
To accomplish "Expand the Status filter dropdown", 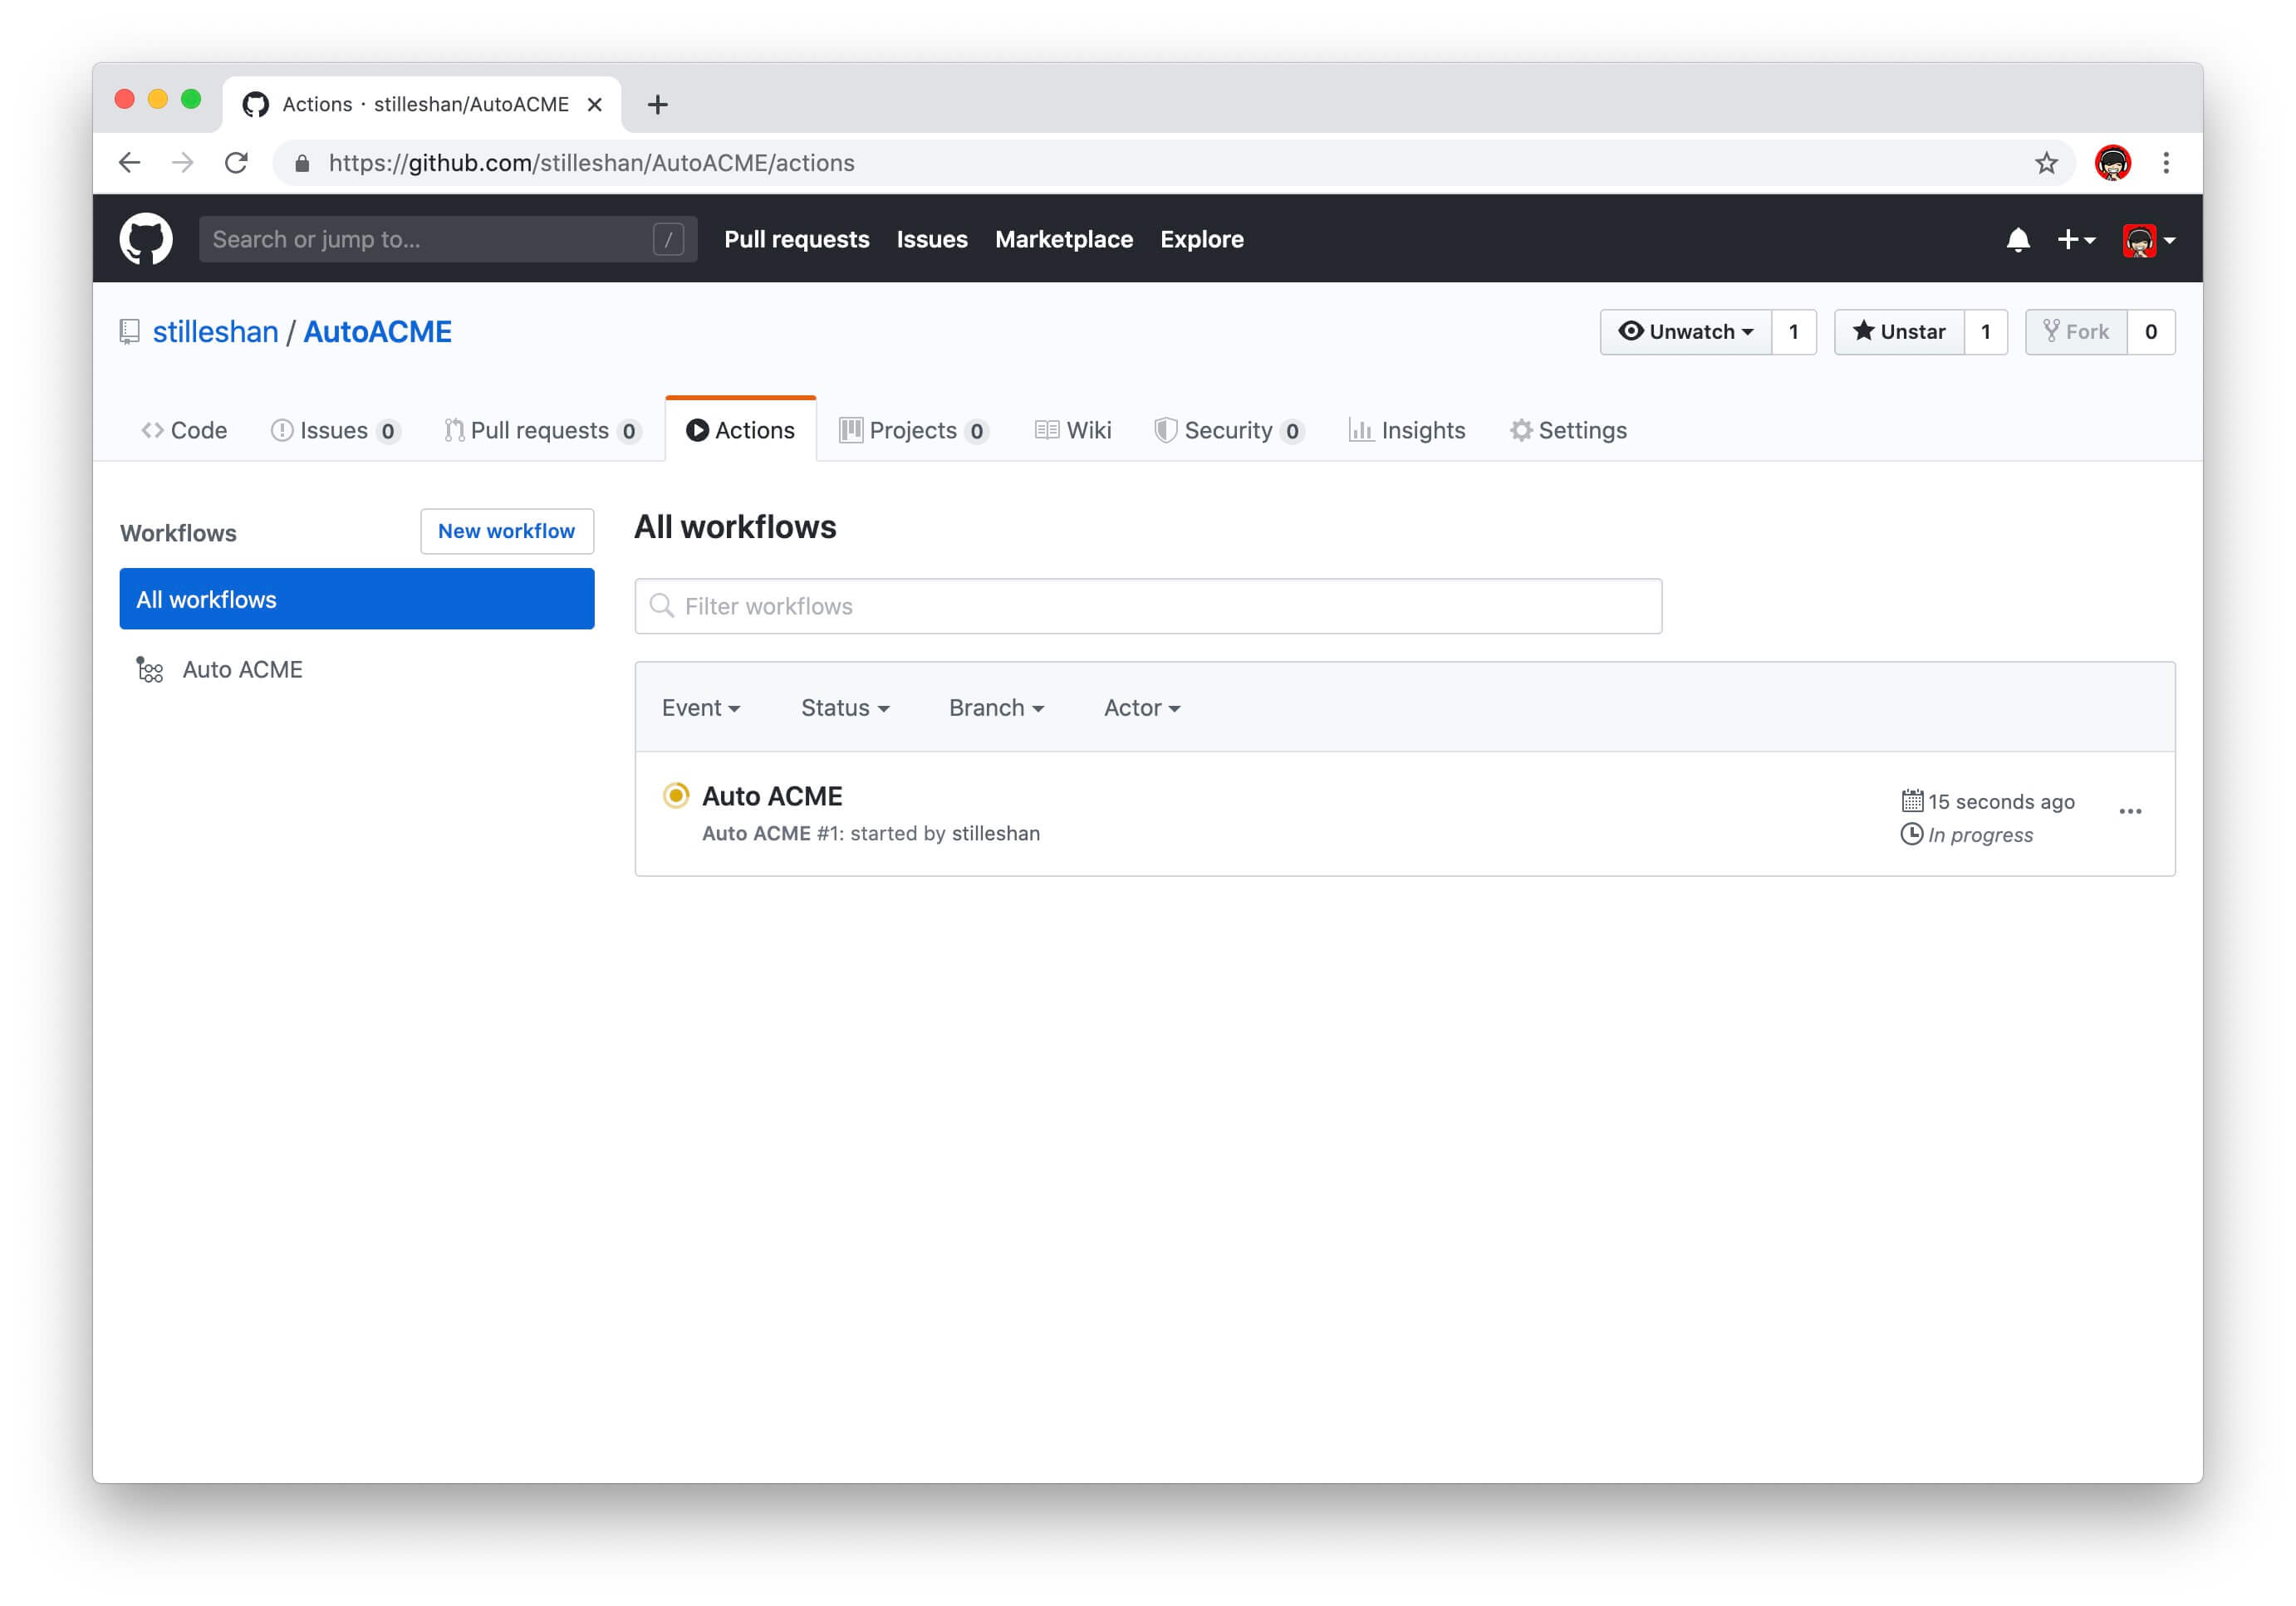I will point(845,708).
